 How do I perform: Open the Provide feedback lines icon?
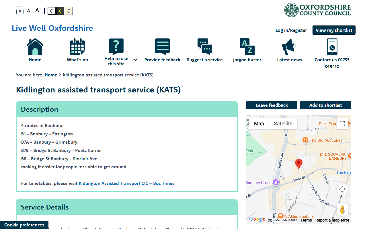pyautogui.click(x=162, y=47)
